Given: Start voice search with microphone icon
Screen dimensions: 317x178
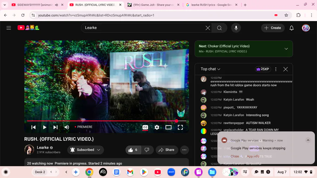Looking at the screenshot, I should pyautogui.click(x=236, y=28).
